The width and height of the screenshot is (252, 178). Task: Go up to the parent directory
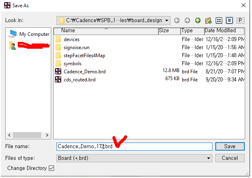(x=198, y=21)
